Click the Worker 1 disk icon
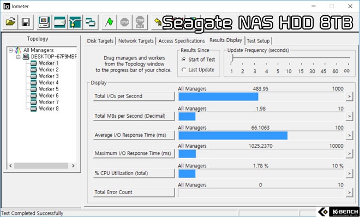The height and width of the screenshot is (217, 360). coord(33,63)
